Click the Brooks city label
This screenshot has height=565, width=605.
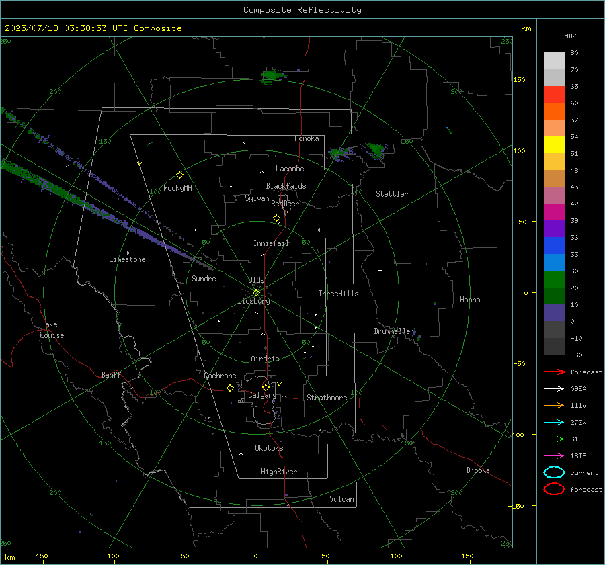point(478,470)
